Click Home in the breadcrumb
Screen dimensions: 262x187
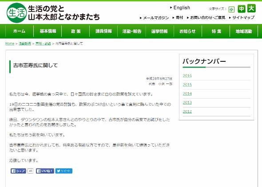(x=10, y=44)
